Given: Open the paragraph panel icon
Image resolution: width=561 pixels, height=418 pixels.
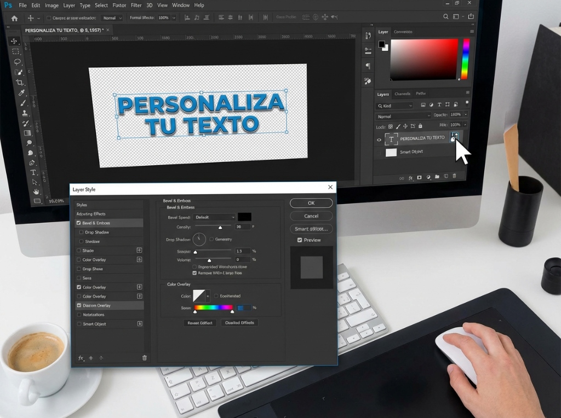Looking at the screenshot, I should tap(368, 66).
